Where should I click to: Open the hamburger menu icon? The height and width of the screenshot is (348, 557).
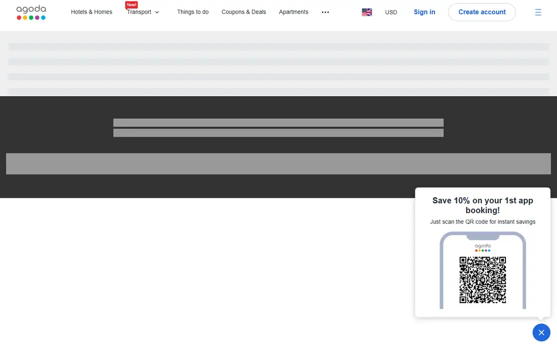coord(538,12)
